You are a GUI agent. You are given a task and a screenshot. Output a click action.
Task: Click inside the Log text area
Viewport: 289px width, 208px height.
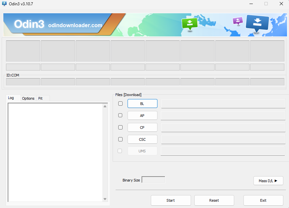[55, 152]
